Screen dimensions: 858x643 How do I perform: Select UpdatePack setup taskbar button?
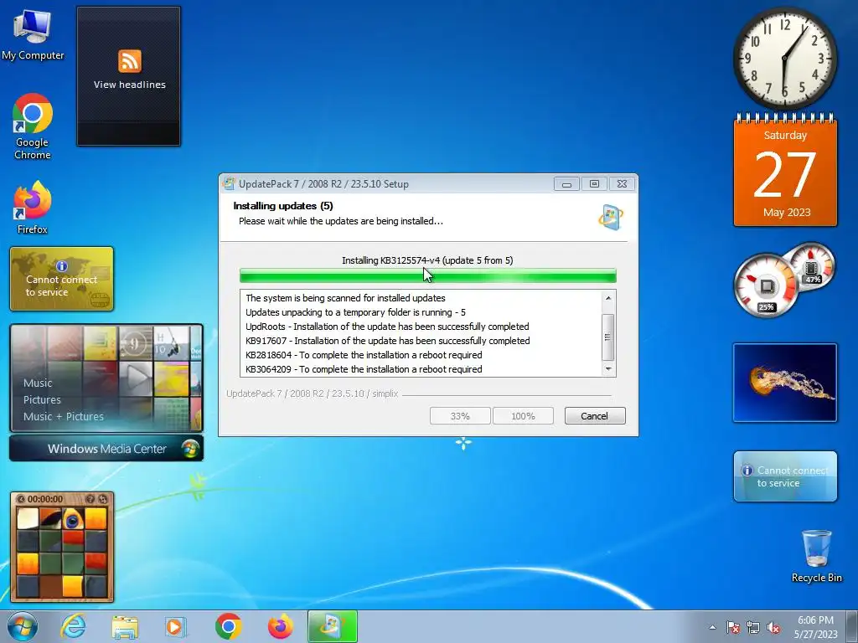coord(332,626)
